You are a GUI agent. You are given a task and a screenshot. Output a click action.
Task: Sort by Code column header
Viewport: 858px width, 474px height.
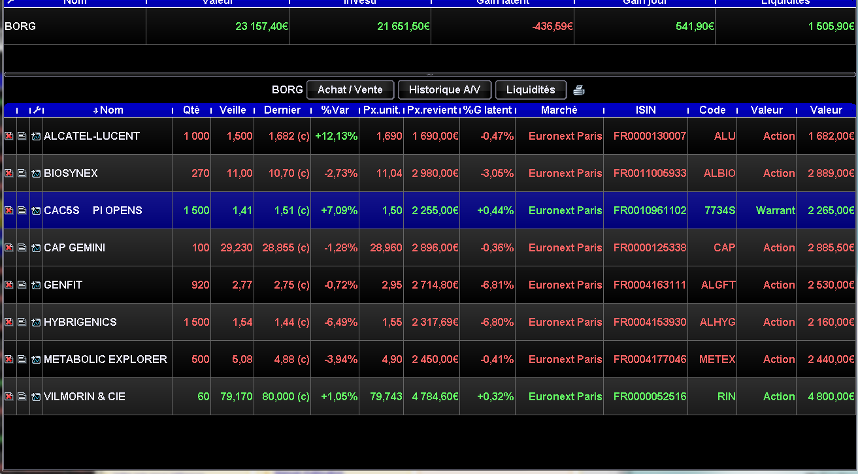(x=712, y=110)
